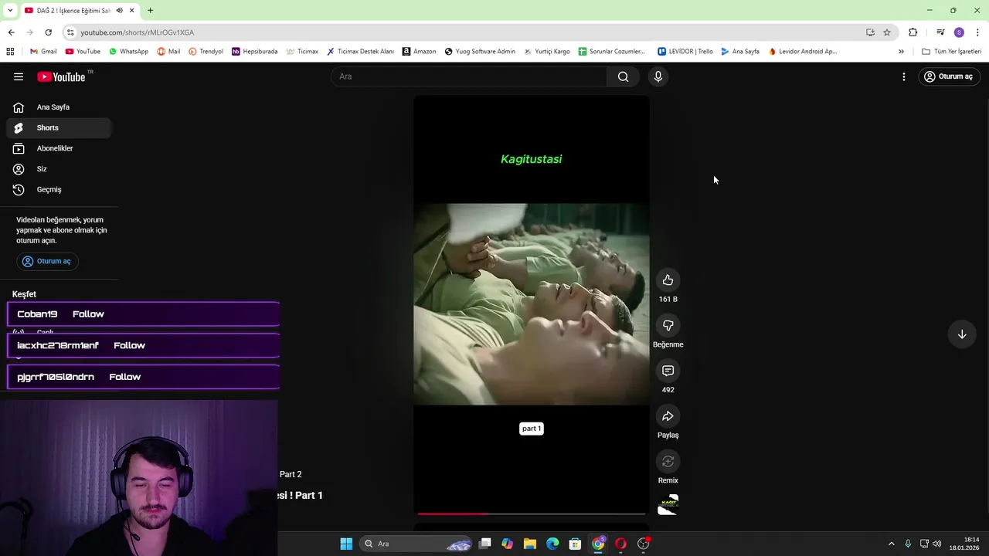Image resolution: width=989 pixels, height=556 pixels.
Task: Launch Copilot from taskbar
Action: click(507, 544)
